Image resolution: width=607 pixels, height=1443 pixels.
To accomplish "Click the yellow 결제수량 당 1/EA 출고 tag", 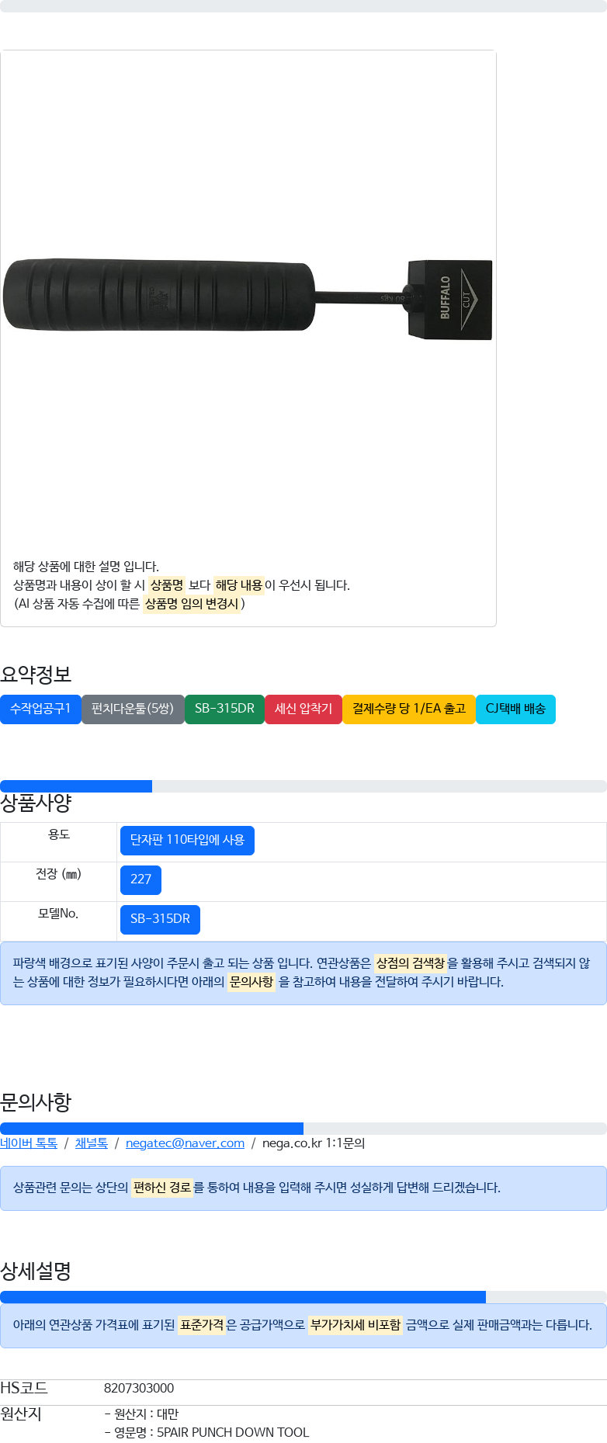I will click(409, 709).
